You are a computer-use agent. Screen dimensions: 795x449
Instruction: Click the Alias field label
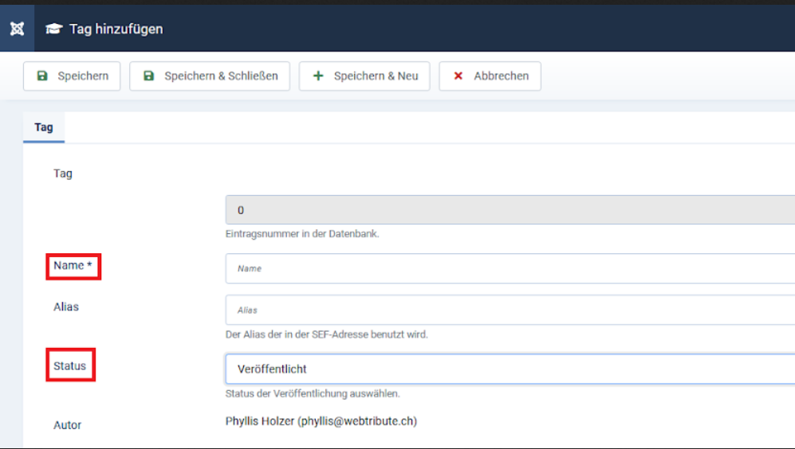66,306
